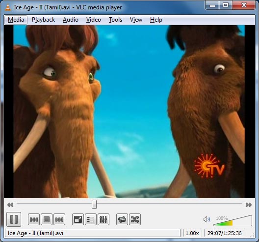Skip to next media in playlist

coord(59,219)
